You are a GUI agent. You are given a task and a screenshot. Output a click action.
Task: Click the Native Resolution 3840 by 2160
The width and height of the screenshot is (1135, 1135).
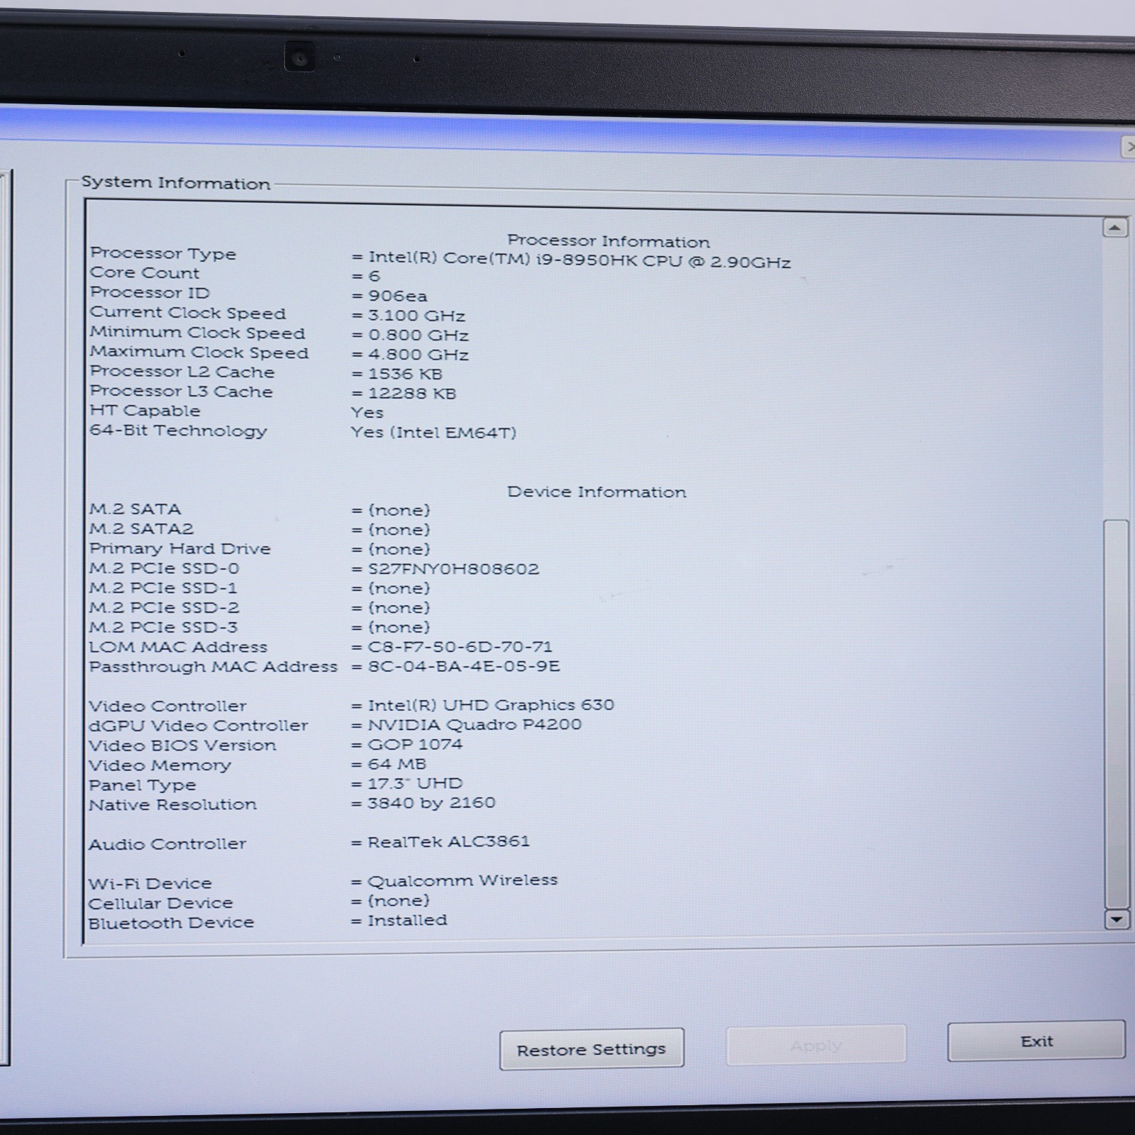[x=431, y=803]
